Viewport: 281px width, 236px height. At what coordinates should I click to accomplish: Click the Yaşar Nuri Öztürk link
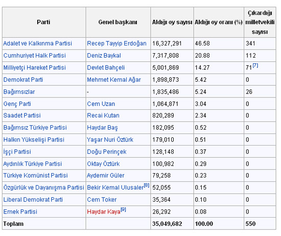point(110,140)
